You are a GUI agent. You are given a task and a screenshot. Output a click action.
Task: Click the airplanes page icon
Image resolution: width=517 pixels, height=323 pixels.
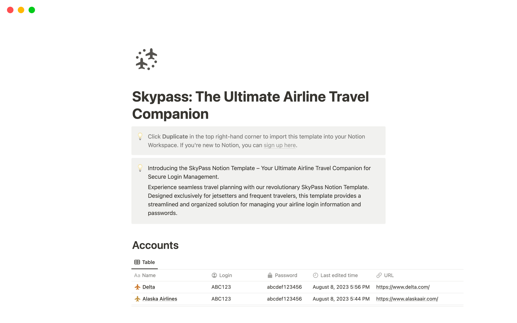click(146, 59)
